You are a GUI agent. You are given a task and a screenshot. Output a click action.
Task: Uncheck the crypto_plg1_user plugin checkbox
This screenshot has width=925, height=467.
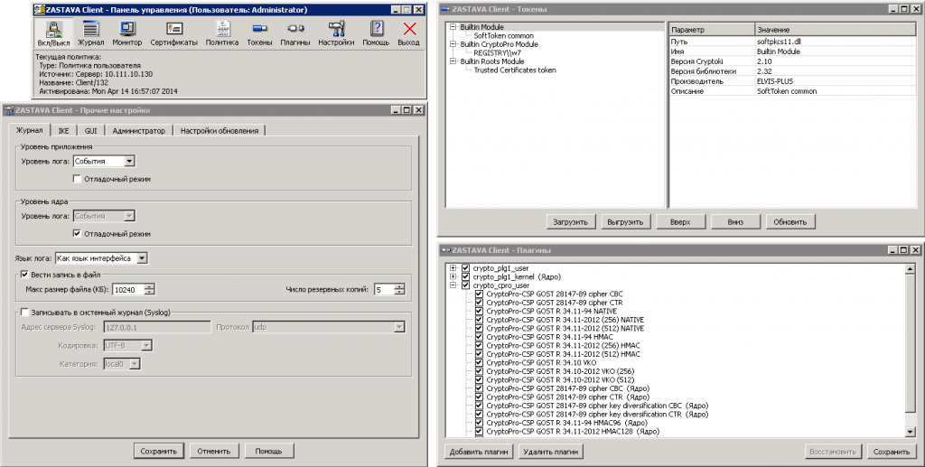coord(465,268)
